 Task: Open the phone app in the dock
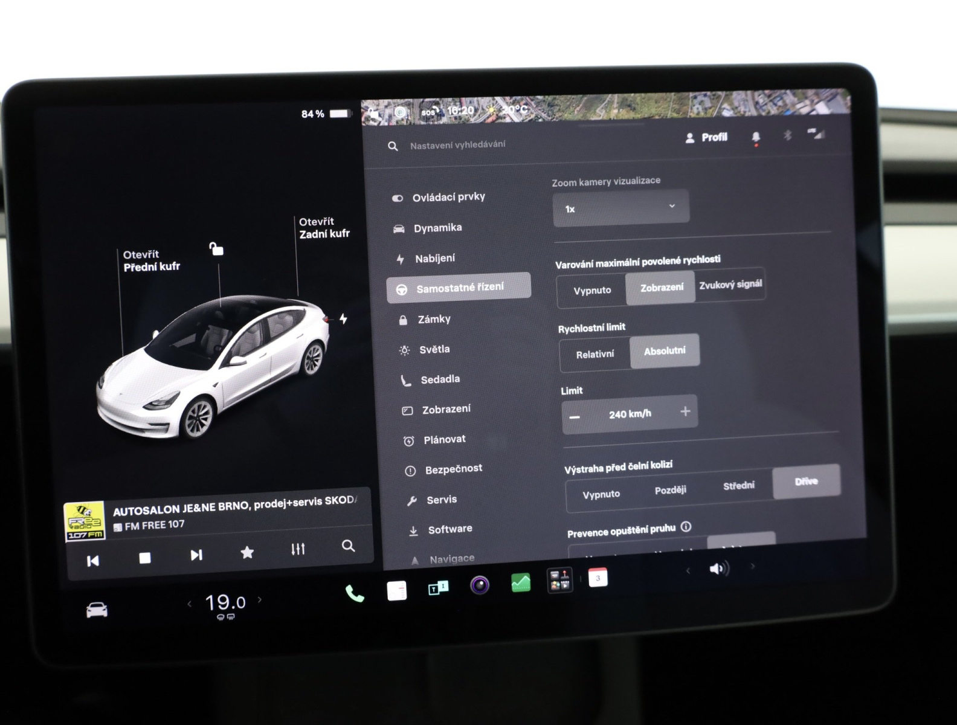pyautogui.click(x=355, y=594)
